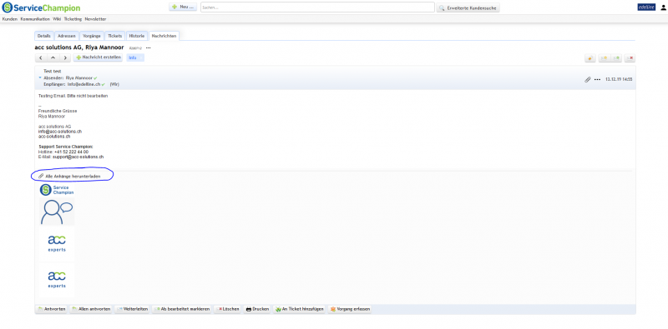Click the Test test subject line
668x329 pixels.
[x=53, y=72]
